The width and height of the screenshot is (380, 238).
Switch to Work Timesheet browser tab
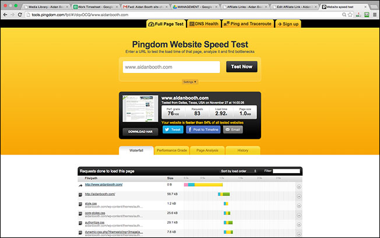[96, 7]
